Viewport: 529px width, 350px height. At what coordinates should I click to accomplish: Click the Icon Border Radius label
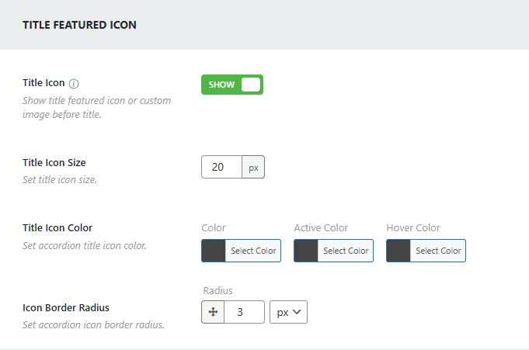[64, 307]
